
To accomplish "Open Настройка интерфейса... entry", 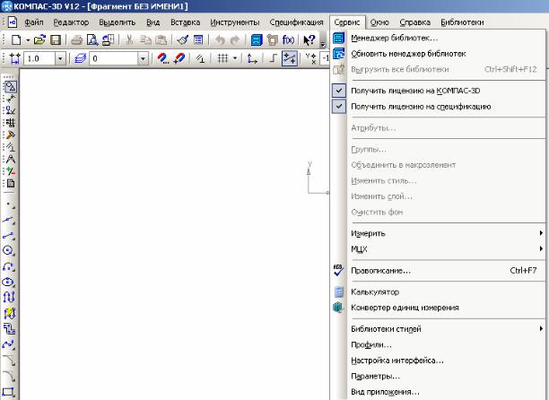I will coord(438,361).
